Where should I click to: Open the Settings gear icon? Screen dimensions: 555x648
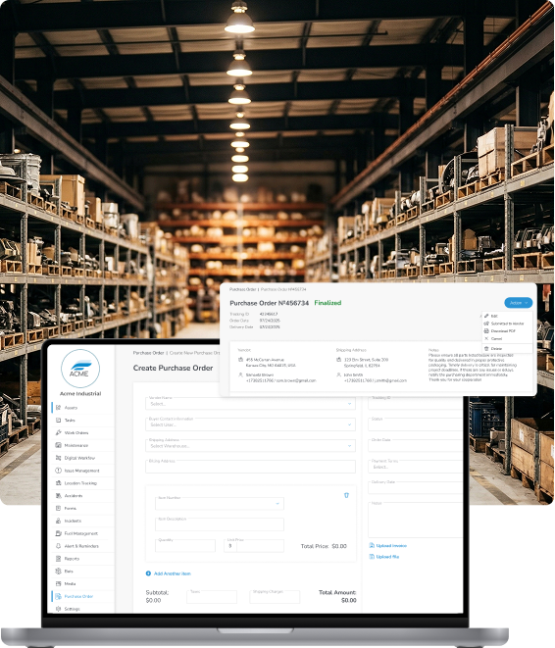[58, 609]
